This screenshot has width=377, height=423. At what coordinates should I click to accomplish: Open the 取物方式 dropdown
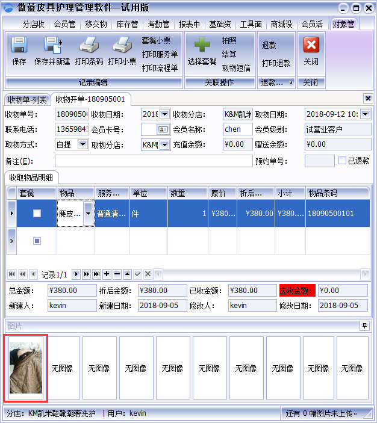point(82,144)
